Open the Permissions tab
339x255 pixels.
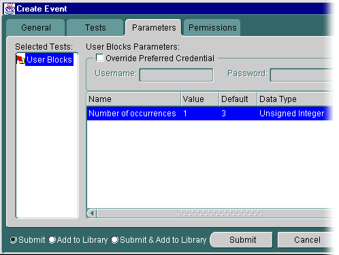coord(212,28)
